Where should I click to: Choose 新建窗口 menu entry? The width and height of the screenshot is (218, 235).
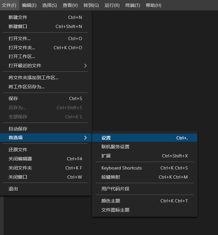coord(45,26)
